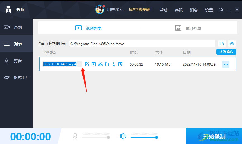
Task: Edit the video storage directory
Action: pyautogui.click(x=222, y=44)
